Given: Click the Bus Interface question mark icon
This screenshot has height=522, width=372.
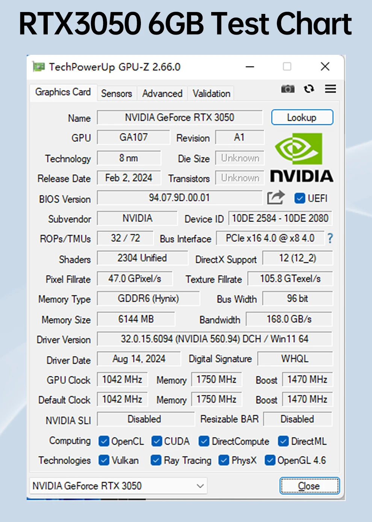Looking at the screenshot, I should point(330,238).
